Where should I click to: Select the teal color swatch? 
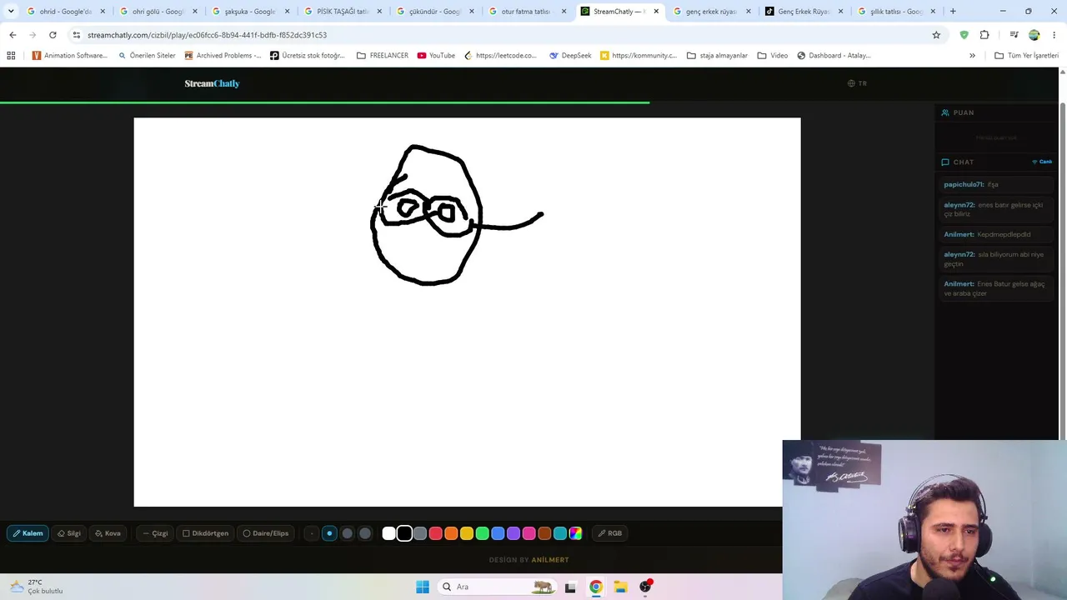click(560, 533)
